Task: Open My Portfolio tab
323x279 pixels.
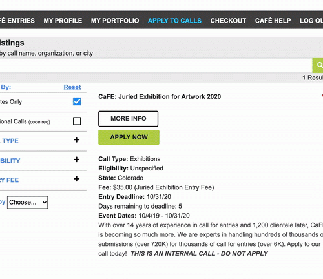Action: tap(115, 21)
